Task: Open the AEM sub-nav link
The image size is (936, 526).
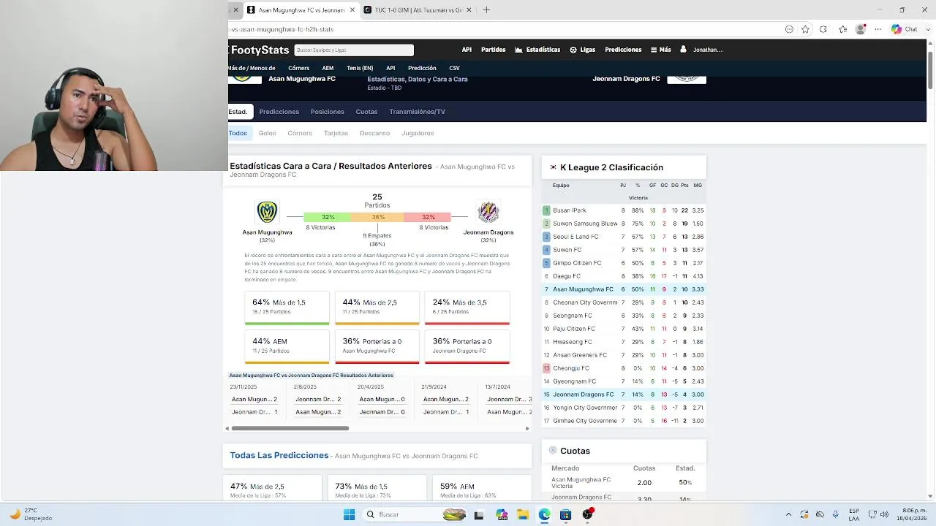Action: pos(328,68)
